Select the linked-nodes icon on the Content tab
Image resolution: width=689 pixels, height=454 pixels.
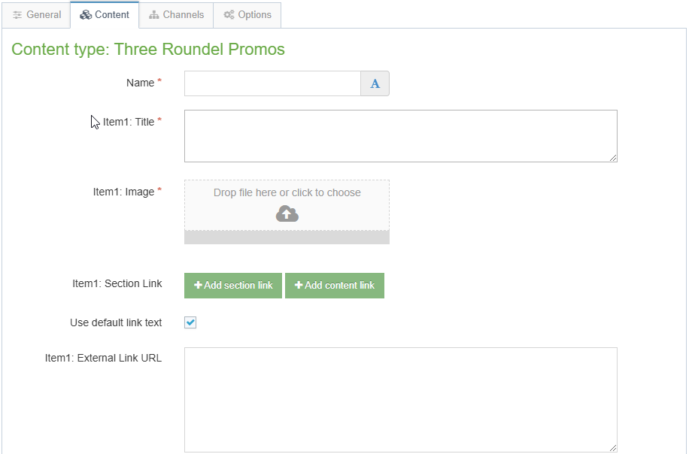tap(86, 14)
